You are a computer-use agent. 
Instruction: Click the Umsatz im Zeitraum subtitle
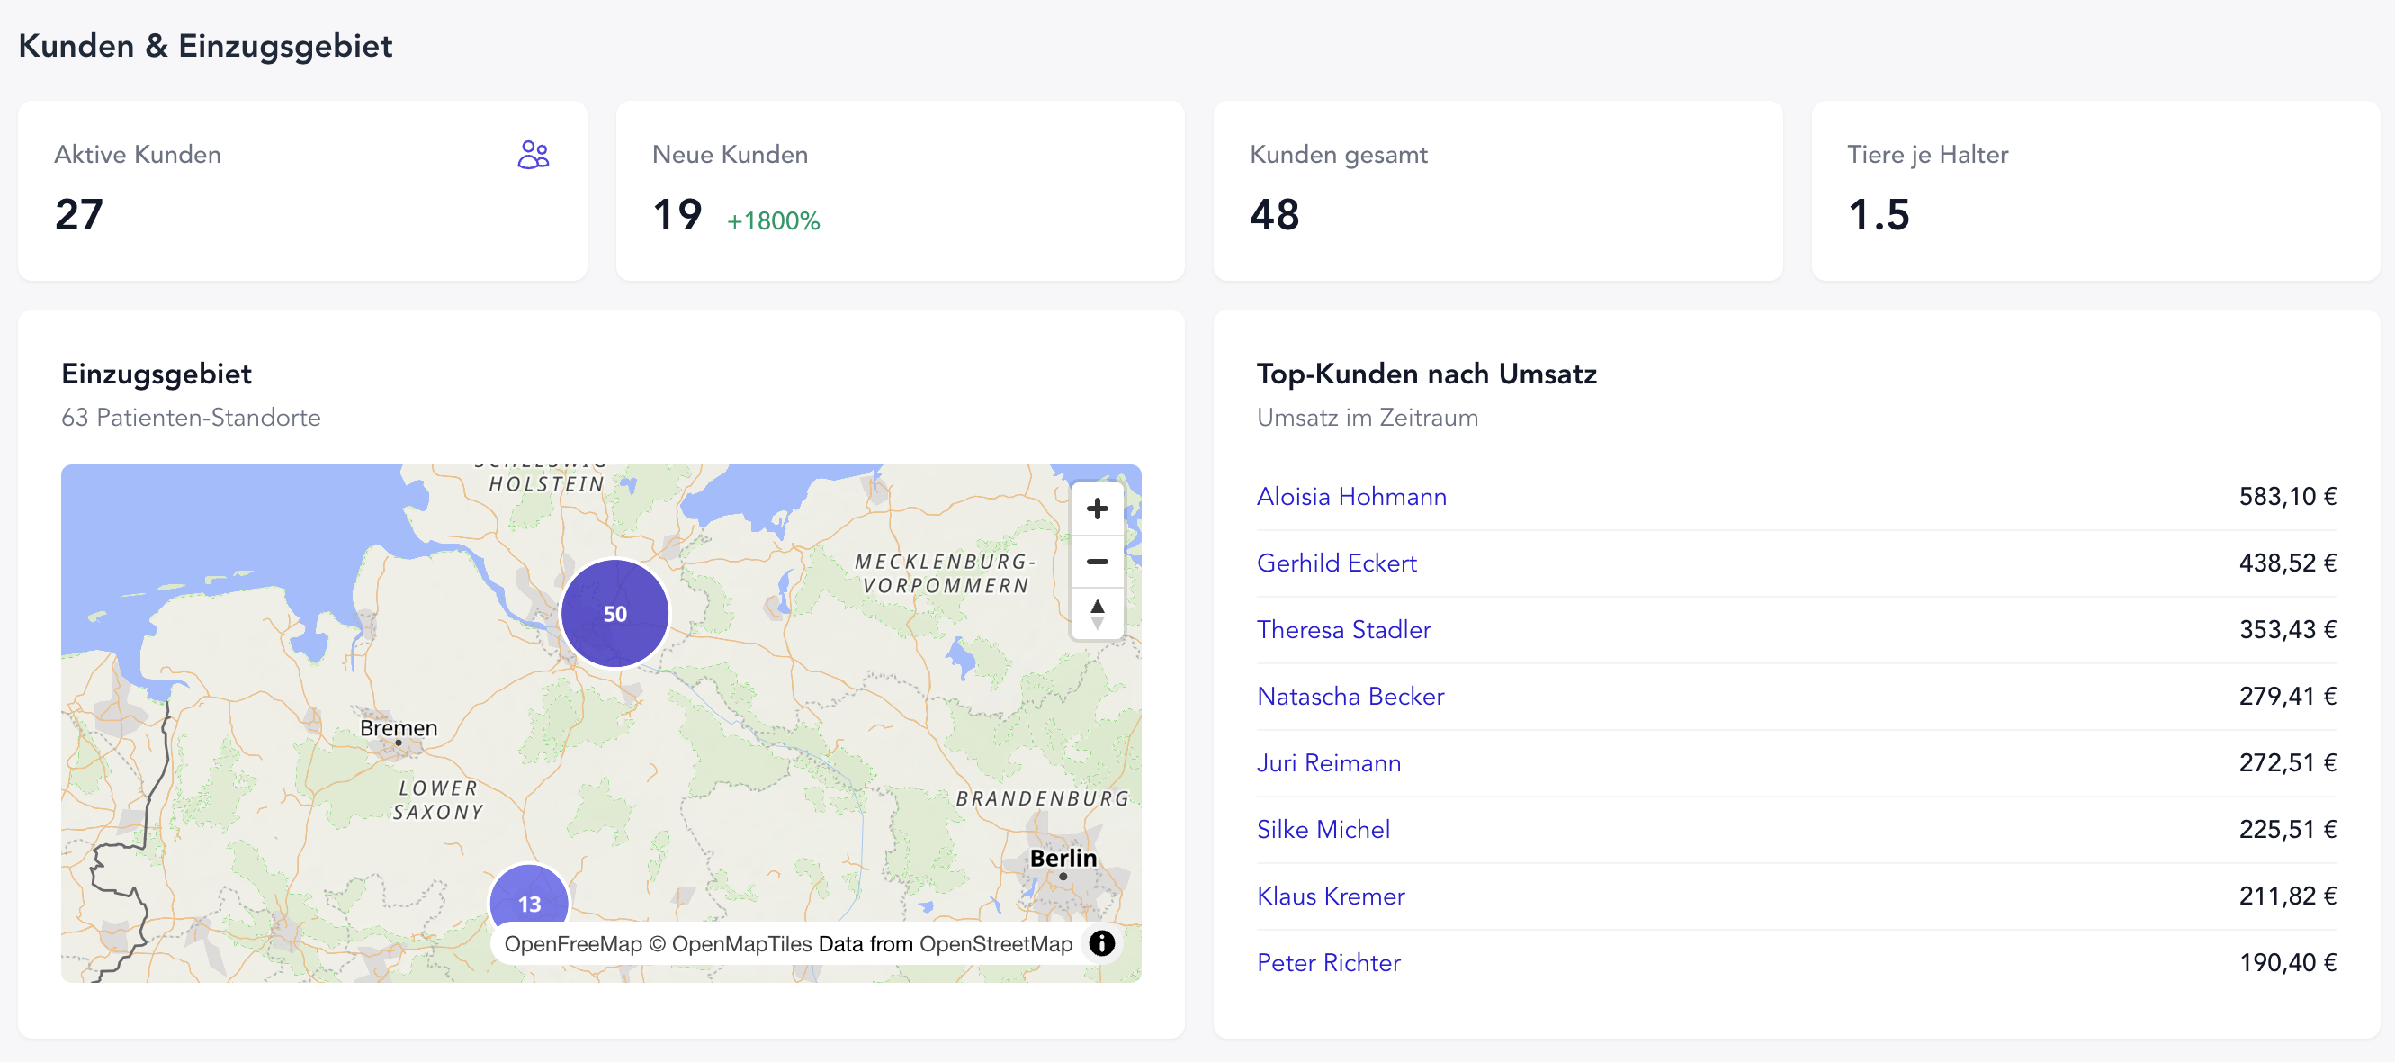click(x=1367, y=418)
